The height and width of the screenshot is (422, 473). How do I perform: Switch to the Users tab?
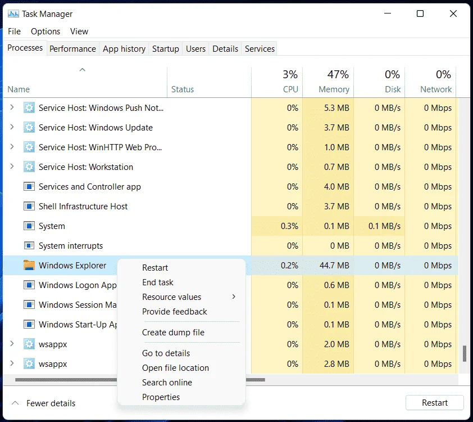[x=195, y=48]
